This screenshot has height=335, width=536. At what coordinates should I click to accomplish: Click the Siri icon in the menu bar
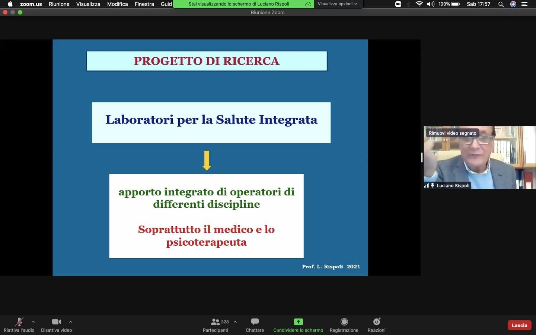[x=513, y=4]
